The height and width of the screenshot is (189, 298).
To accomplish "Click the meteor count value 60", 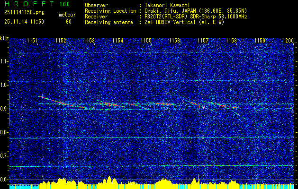I will coord(69,22).
